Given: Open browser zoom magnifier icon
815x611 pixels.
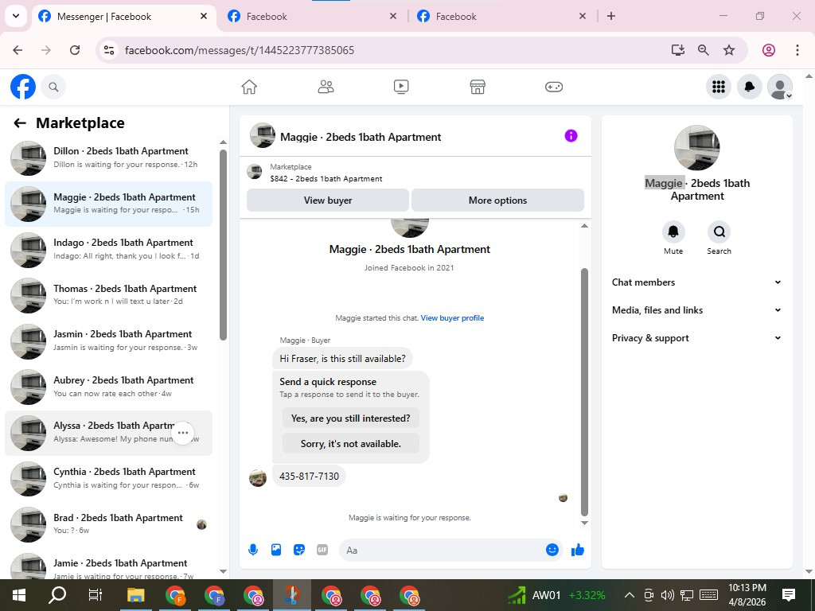Looking at the screenshot, I should (704, 50).
